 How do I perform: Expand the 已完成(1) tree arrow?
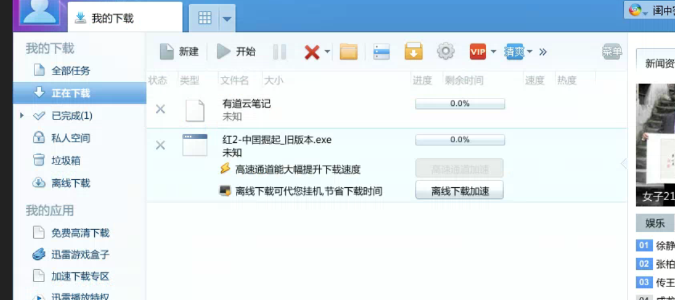point(22,115)
